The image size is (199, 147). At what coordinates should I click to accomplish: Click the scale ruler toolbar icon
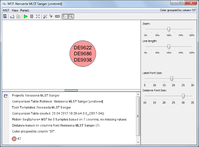pyautogui.click(x=57, y=16)
